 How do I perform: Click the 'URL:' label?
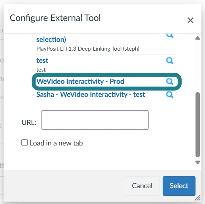click(x=29, y=123)
